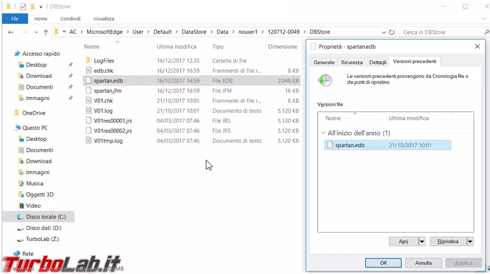Collapse the "All'inizio dell'anno" group
The width and height of the screenshot is (490, 274).
pyautogui.click(x=323, y=133)
